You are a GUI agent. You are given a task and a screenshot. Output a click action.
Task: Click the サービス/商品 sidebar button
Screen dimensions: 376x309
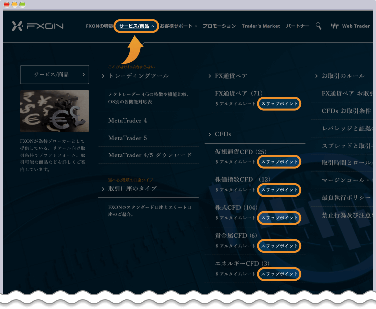point(55,75)
